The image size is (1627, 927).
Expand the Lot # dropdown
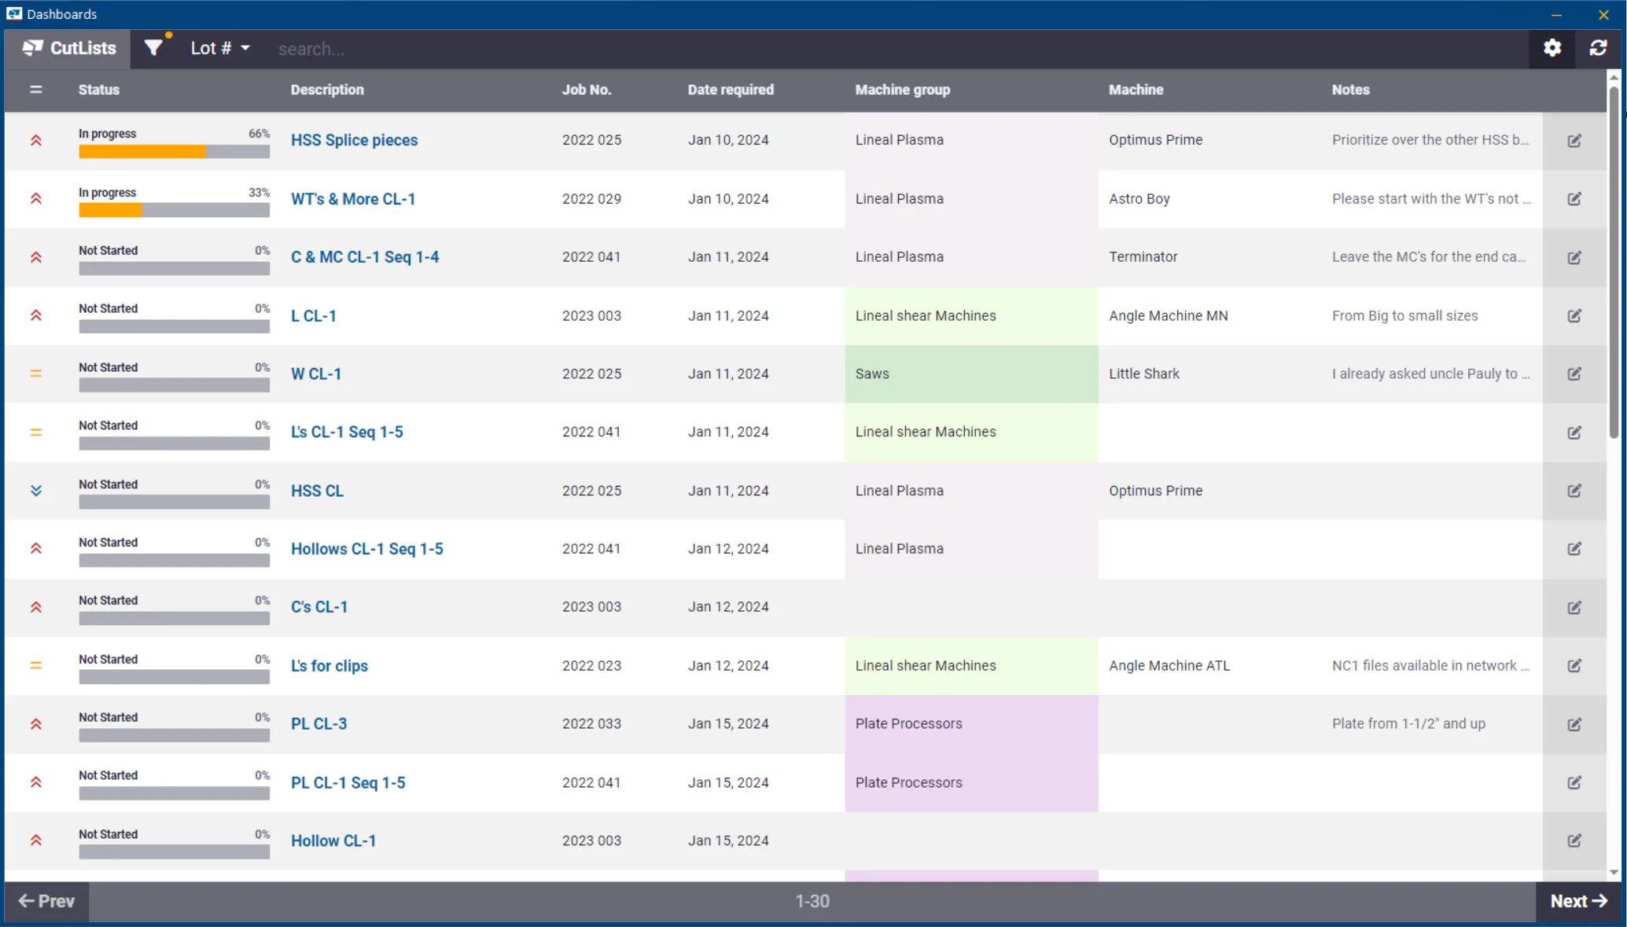click(220, 49)
